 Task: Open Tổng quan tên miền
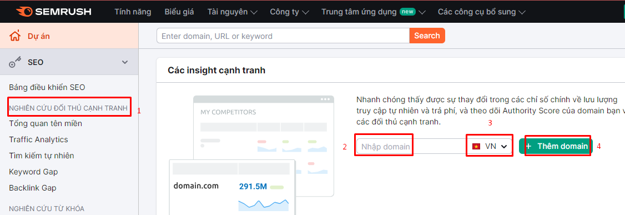46,123
